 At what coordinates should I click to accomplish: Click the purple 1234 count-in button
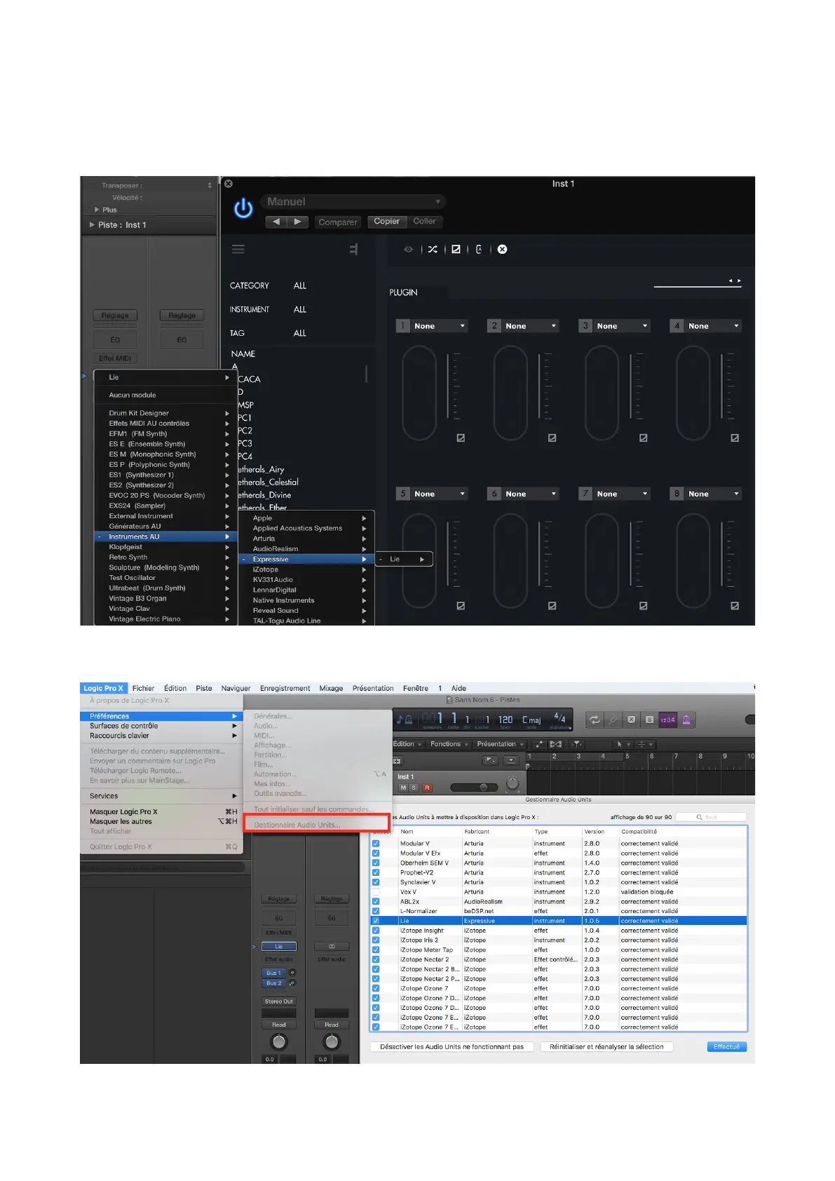[x=667, y=720]
